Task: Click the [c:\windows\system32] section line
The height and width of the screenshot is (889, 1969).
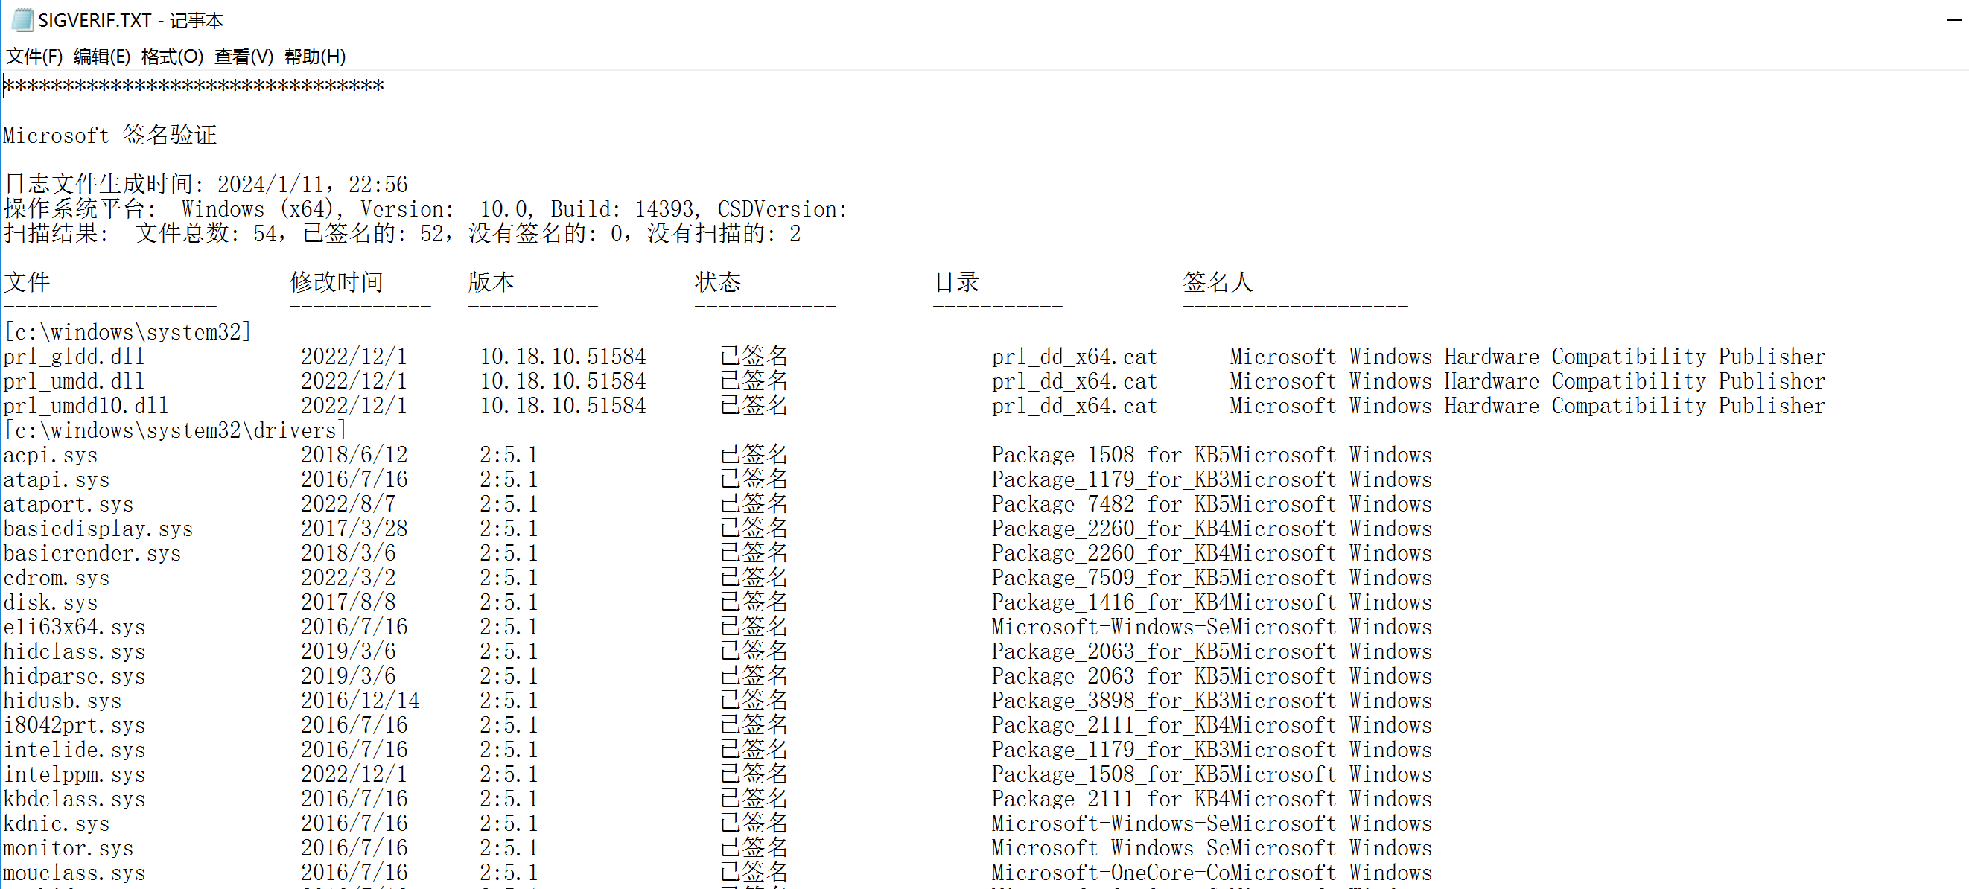Action: coord(127,332)
